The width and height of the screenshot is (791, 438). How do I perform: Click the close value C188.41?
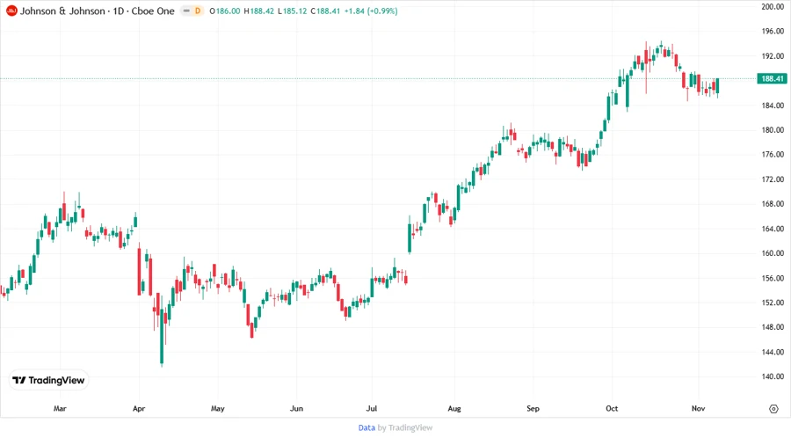pyautogui.click(x=325, y=11)
